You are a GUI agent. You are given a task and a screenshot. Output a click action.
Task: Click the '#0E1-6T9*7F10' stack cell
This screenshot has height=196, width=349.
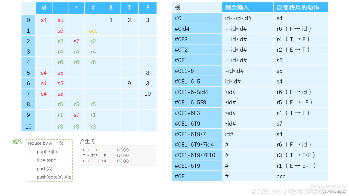point(197,155)
